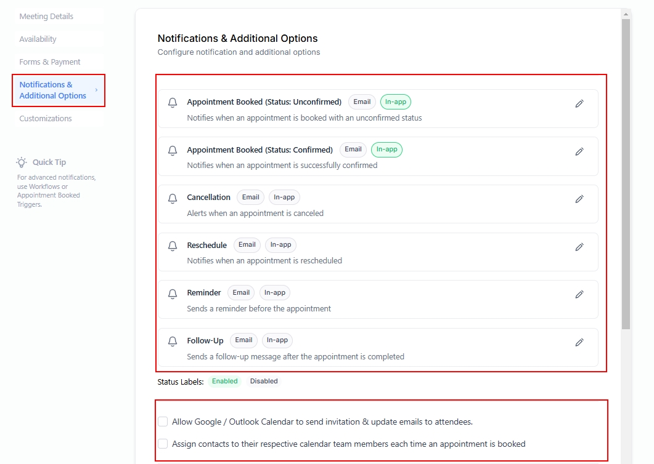Click pencil icon for Appointment Booked Confirmed

tap(579, 151)
